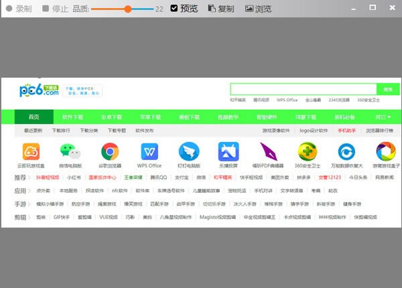Click the green 搜索 search button
The image size is (402, 288).
pos(387,89)
